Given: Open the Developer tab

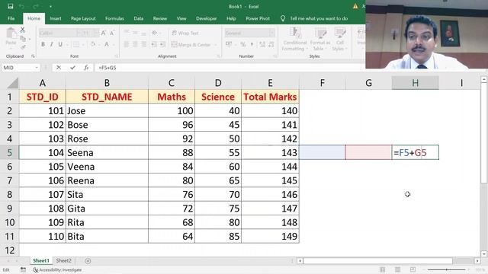Looking at the screenshot, I should pyautogui.click(x=207, y=18).
